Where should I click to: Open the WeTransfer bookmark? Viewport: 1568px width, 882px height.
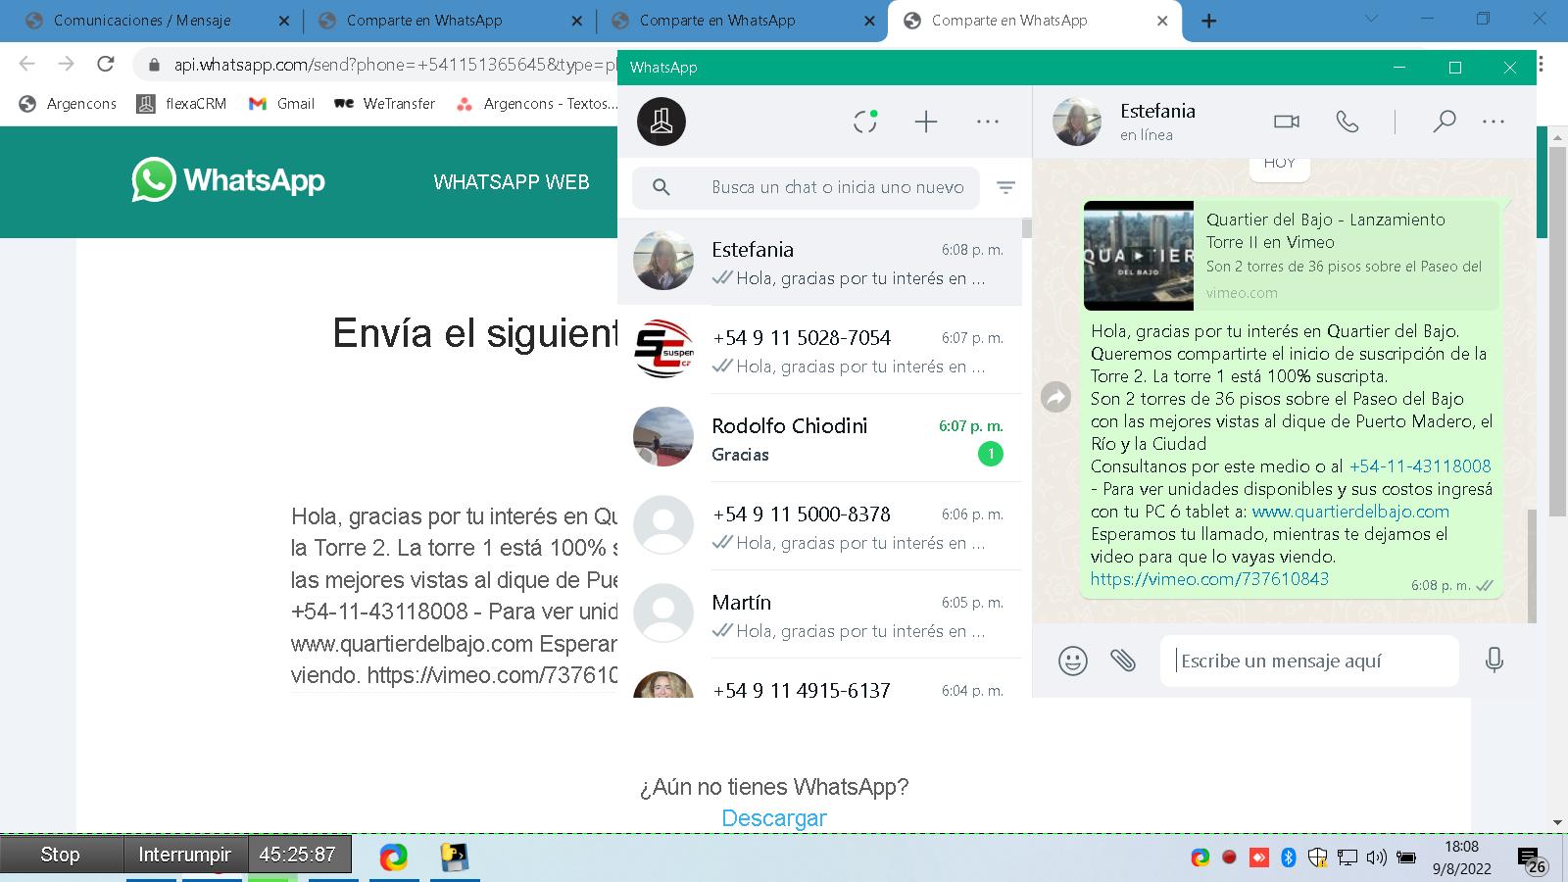coord(384,103)
